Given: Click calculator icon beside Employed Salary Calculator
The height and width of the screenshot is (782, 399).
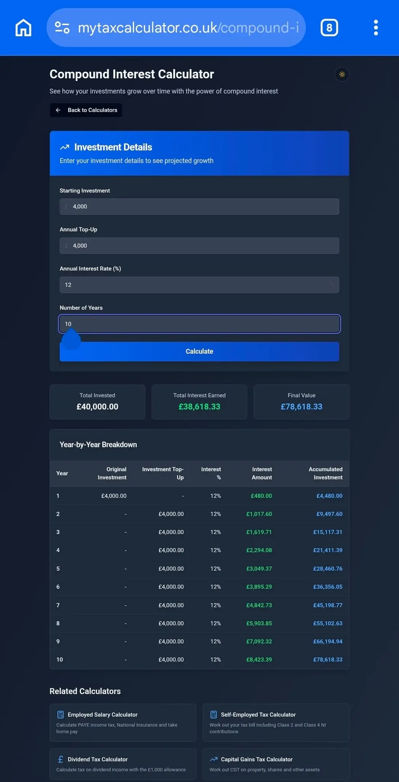Looking at the screenshot, I should tap(60, 714).
